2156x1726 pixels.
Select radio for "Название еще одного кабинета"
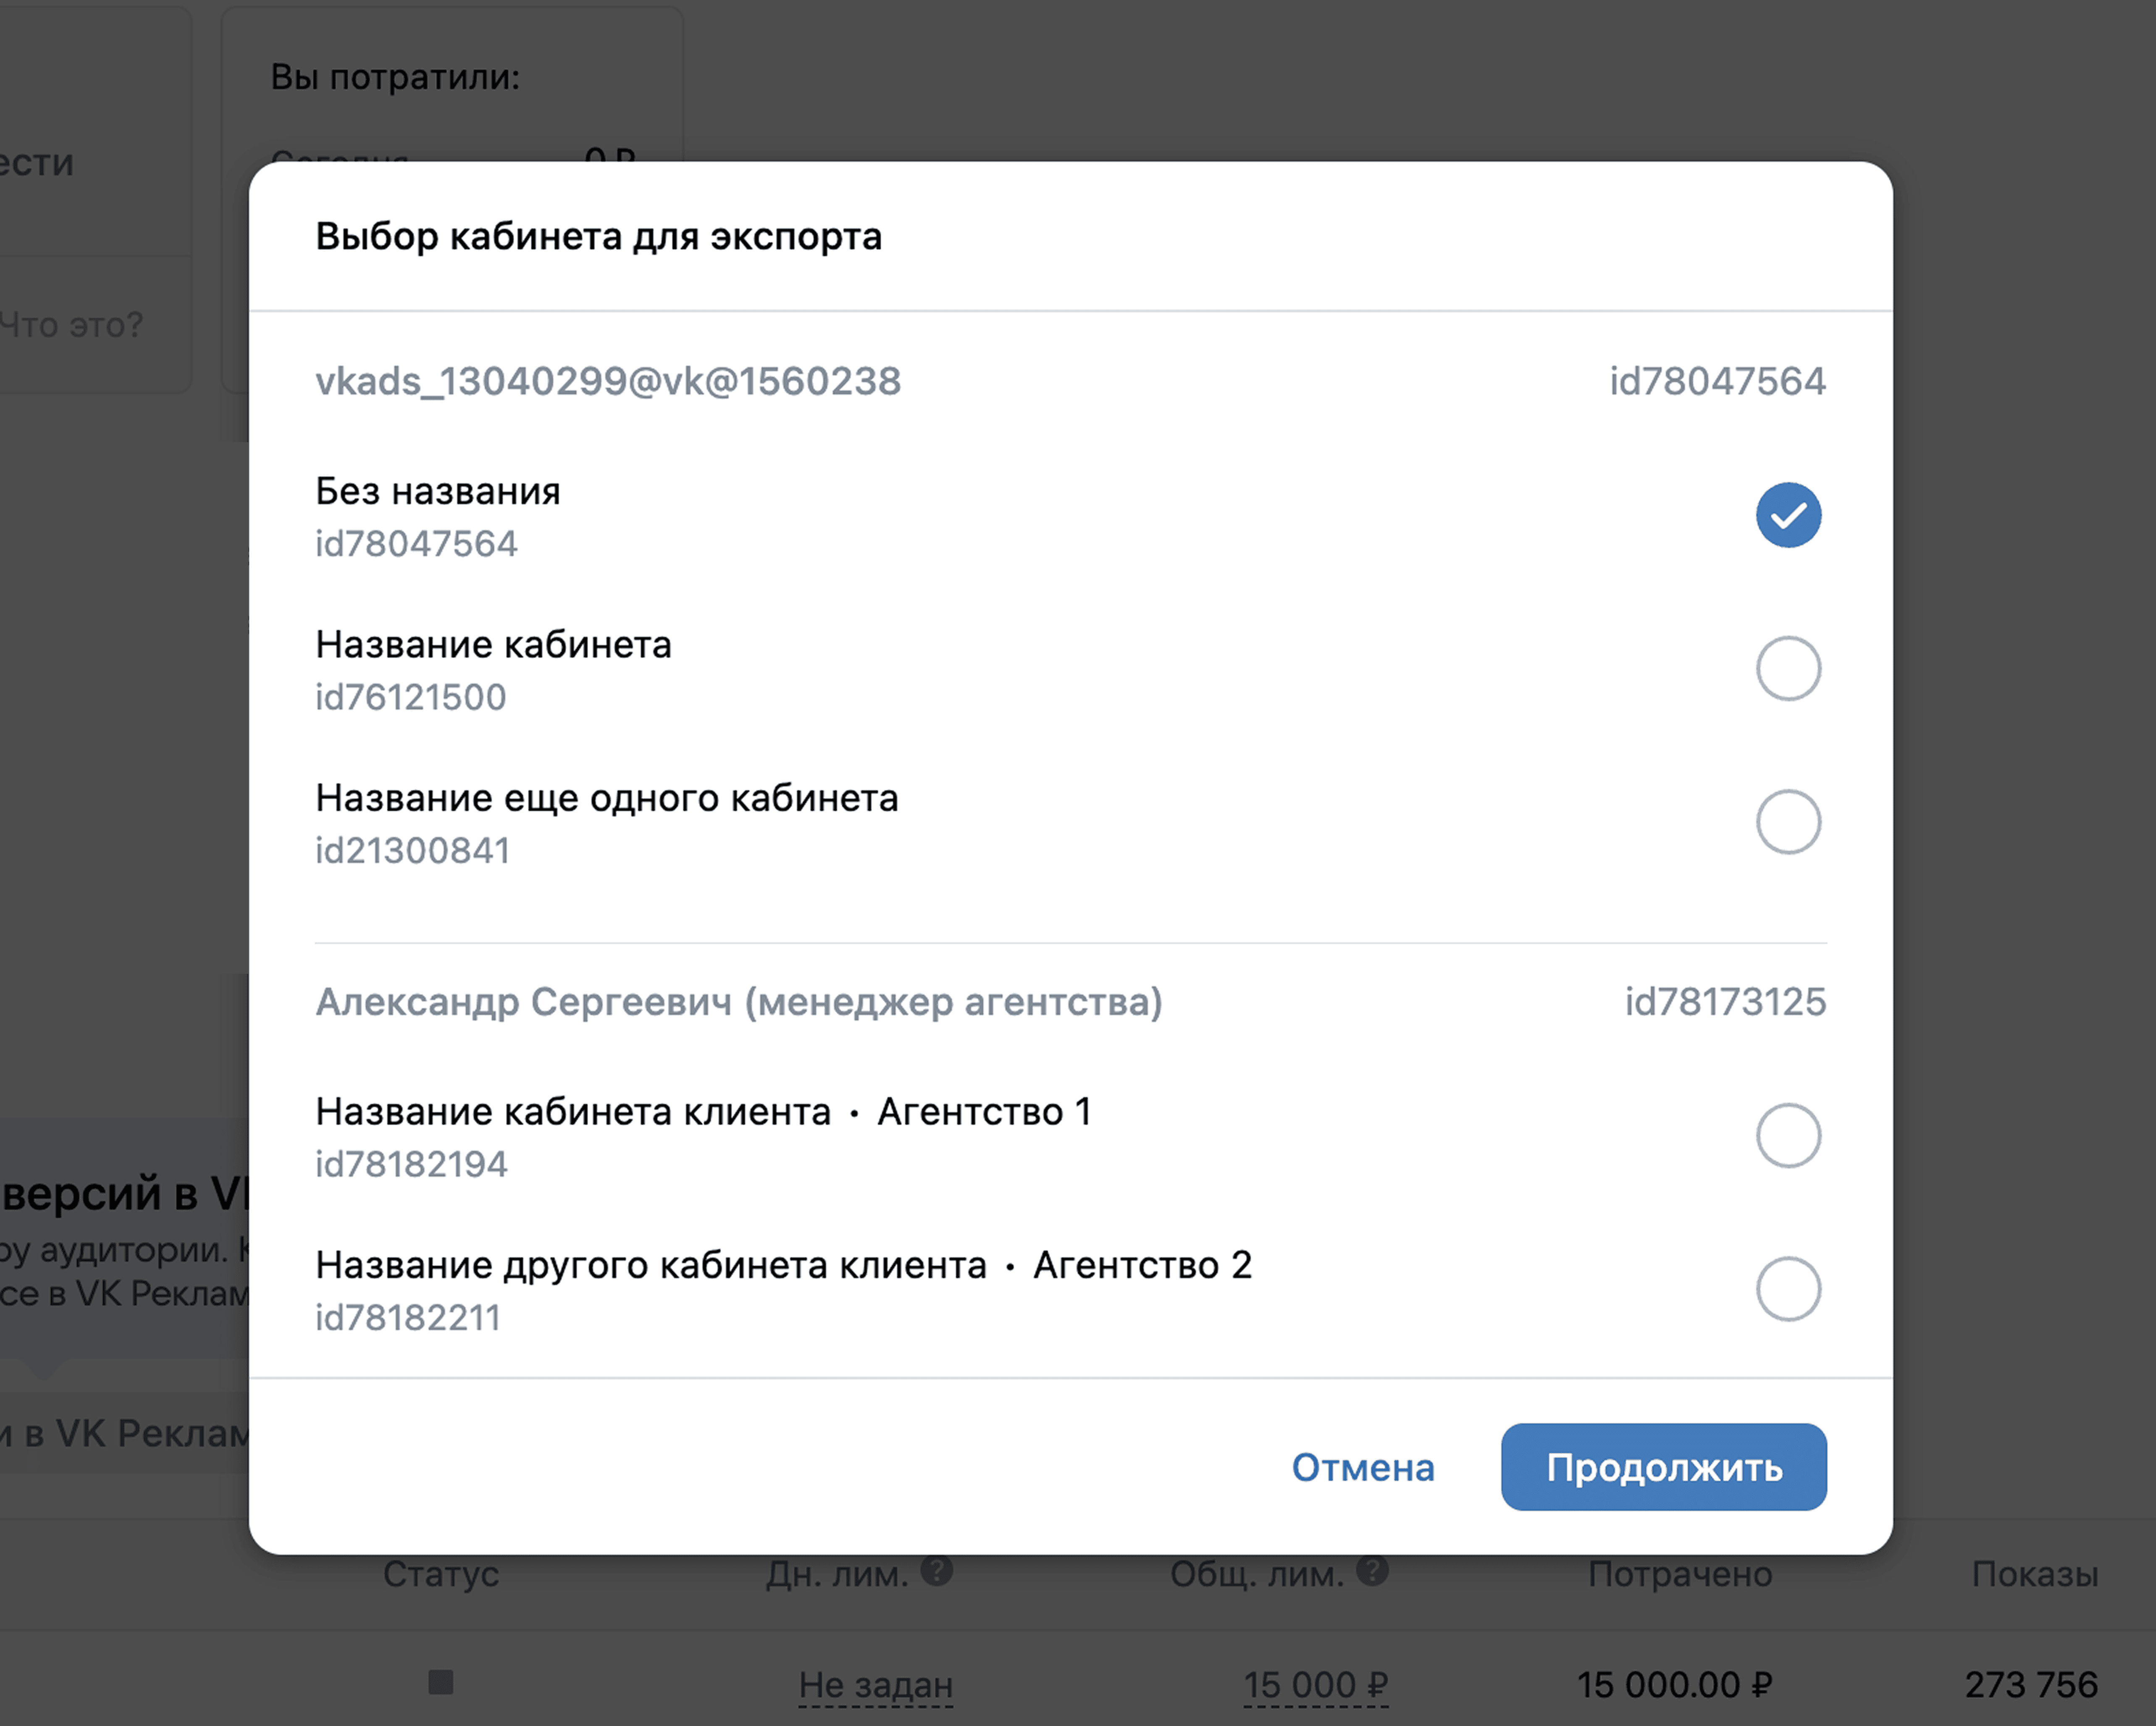[x=1788, y=822]
